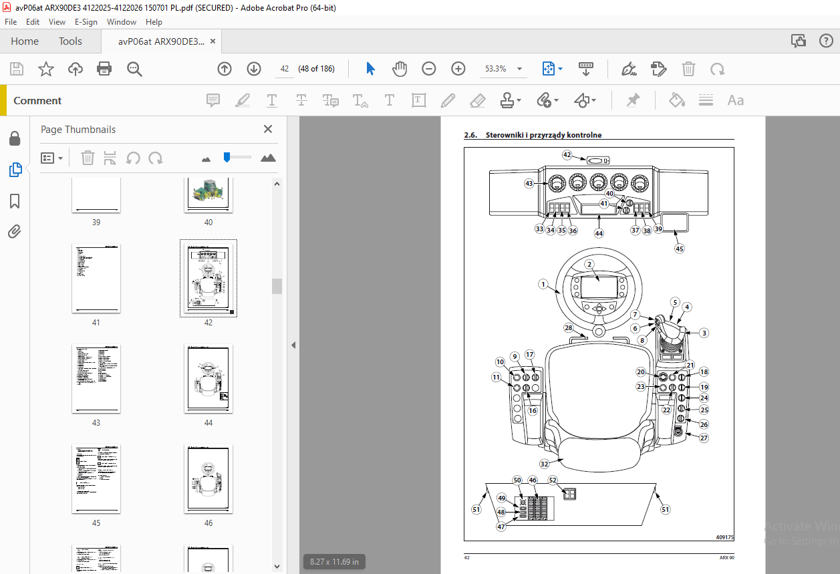Image resolution: width=840 pixels, height=574 pixels.
Task: Collapse the navigation pane arrow
Action: (293, 345)
